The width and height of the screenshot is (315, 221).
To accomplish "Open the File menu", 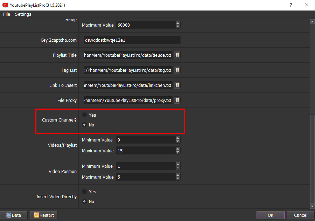I will [7, 14].
